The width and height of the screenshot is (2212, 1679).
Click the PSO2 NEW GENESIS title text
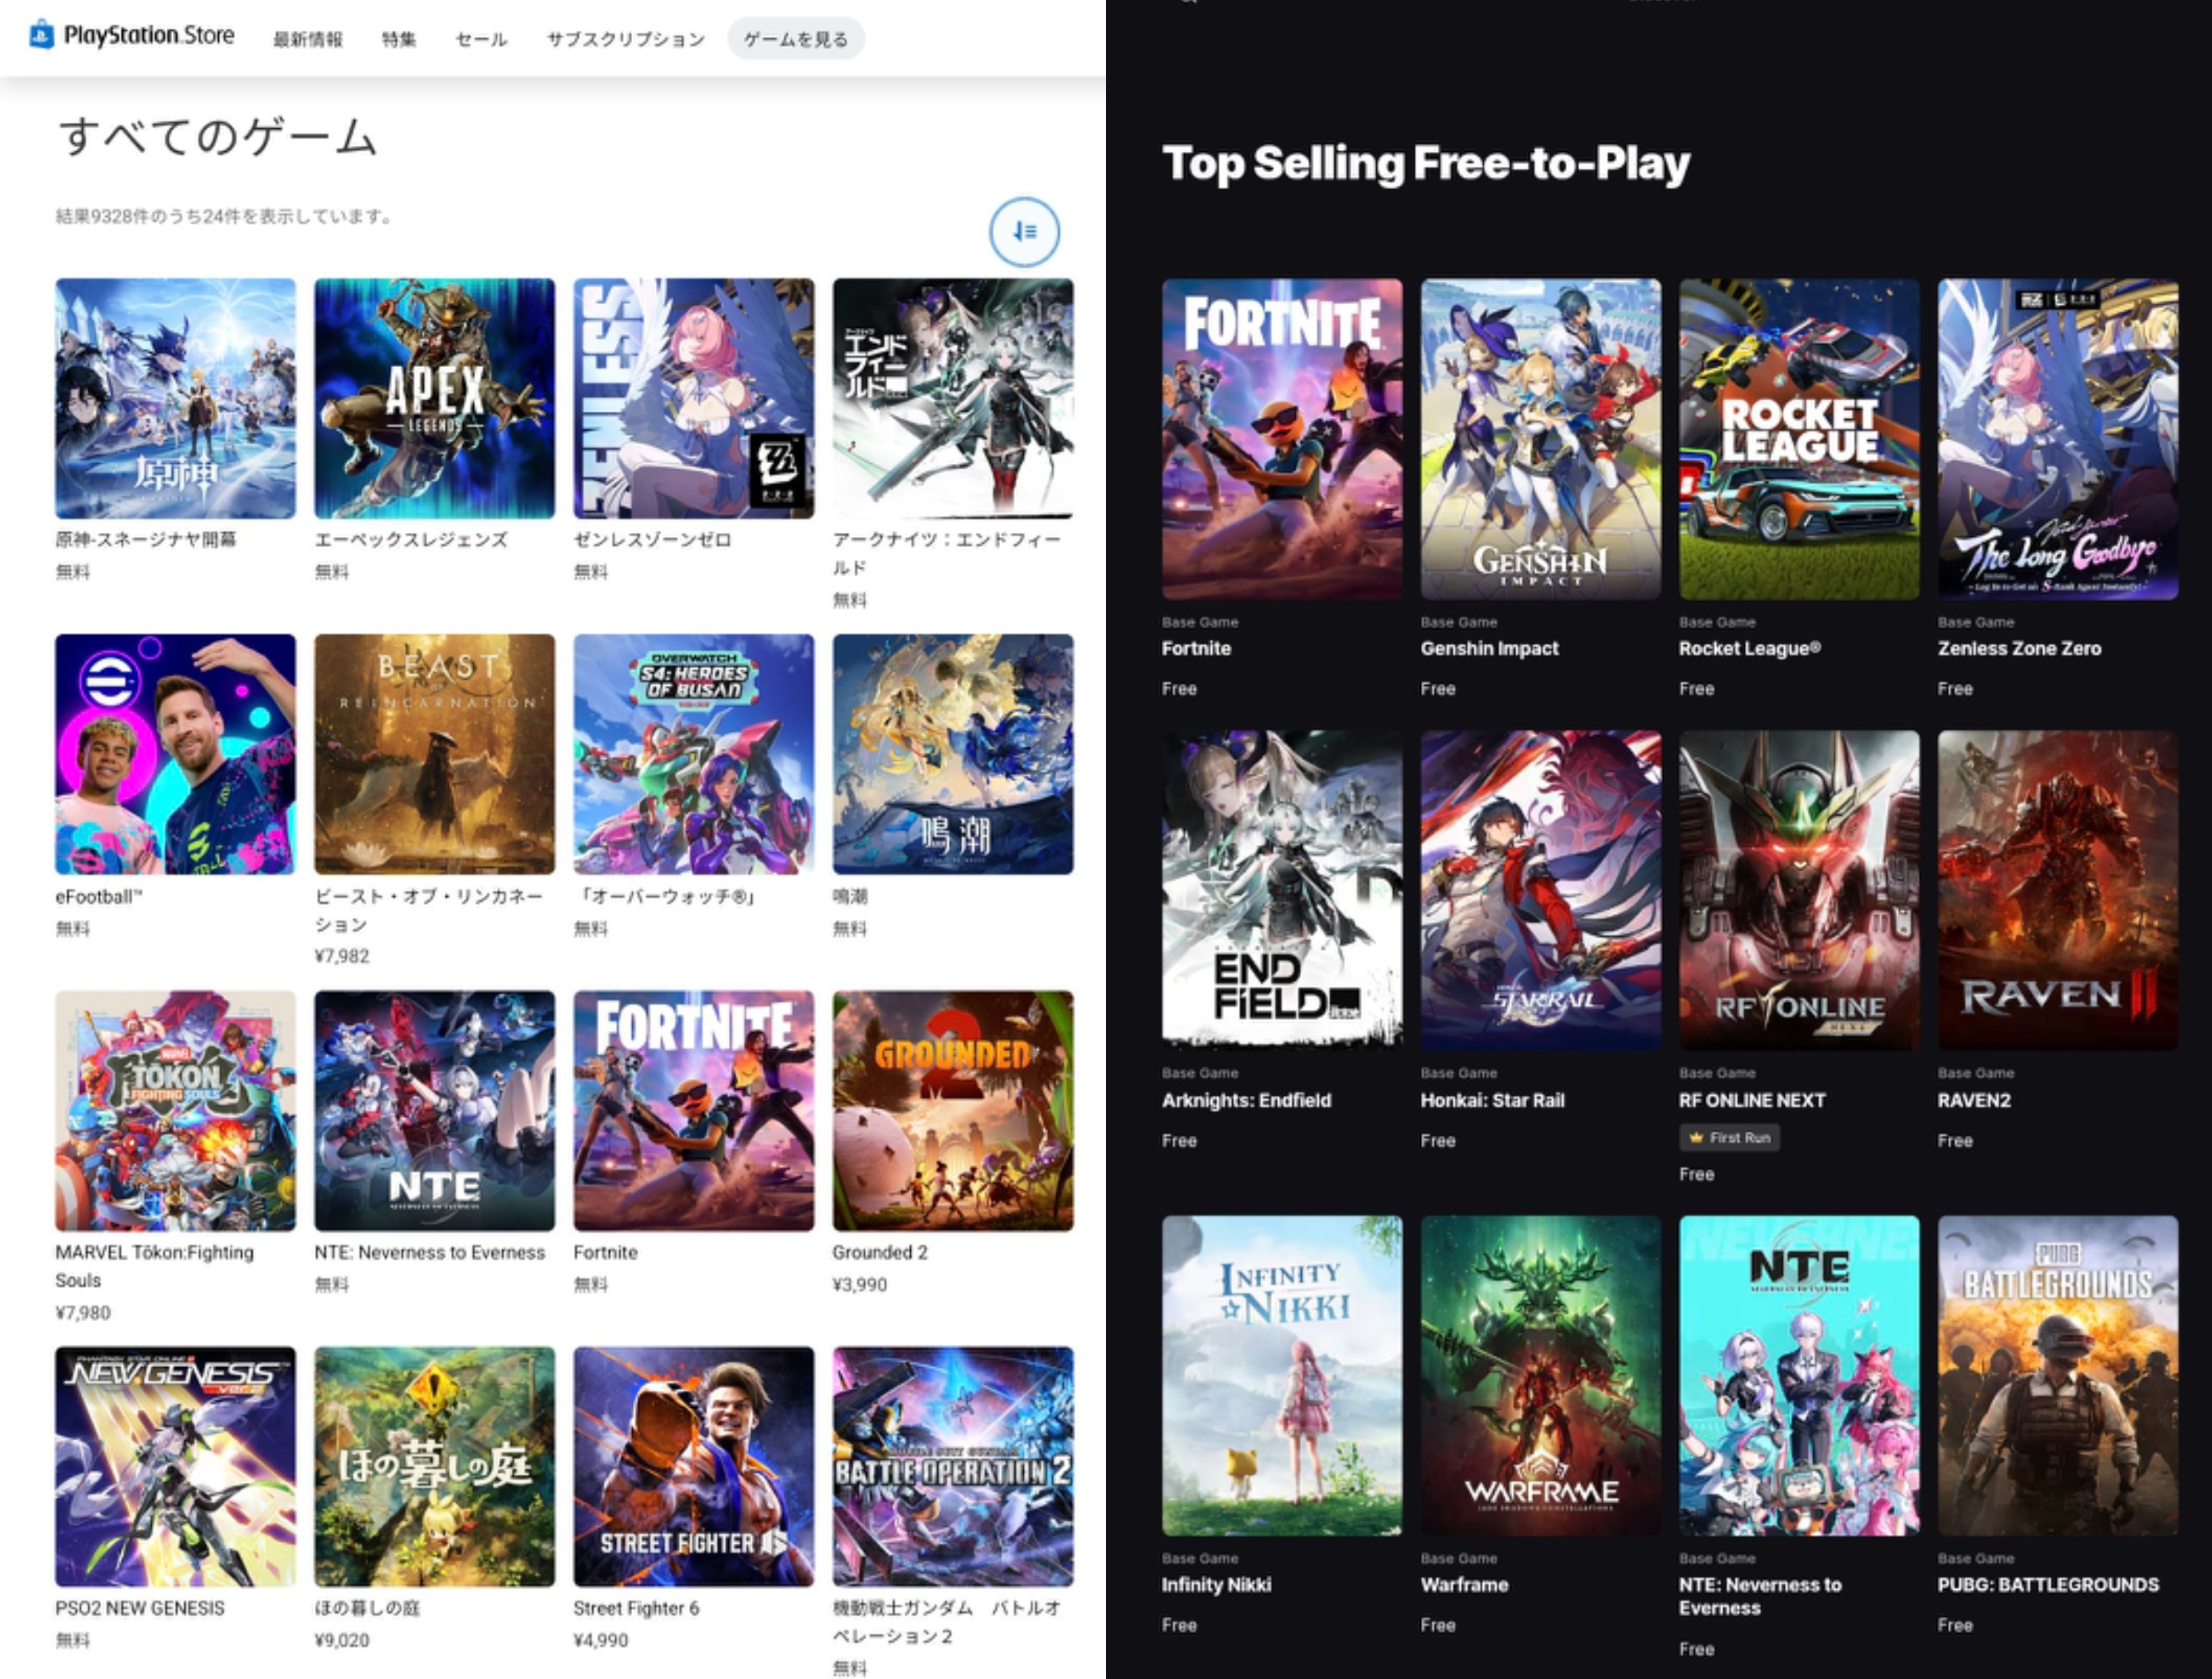coord(140,1608)
